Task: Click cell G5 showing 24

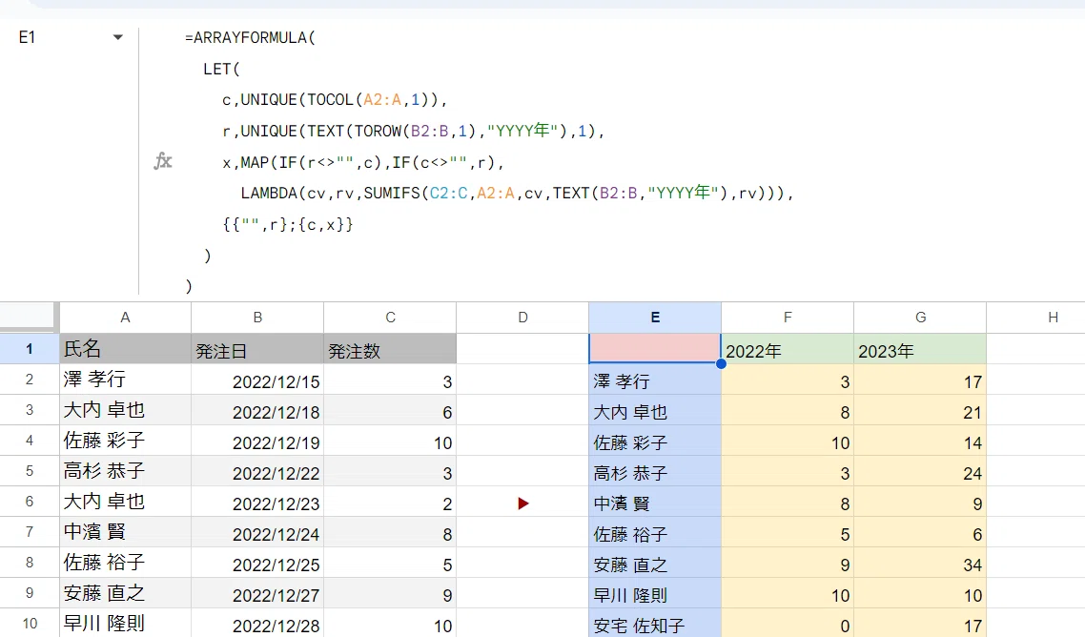Action: [x=920, y=471]
